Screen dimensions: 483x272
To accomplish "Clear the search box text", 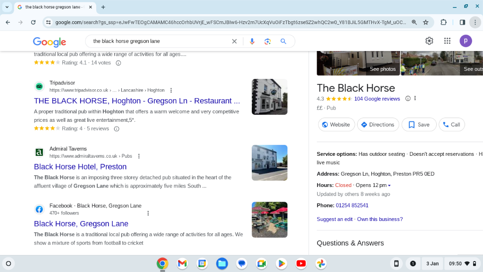I will click(x=234, y=42).
